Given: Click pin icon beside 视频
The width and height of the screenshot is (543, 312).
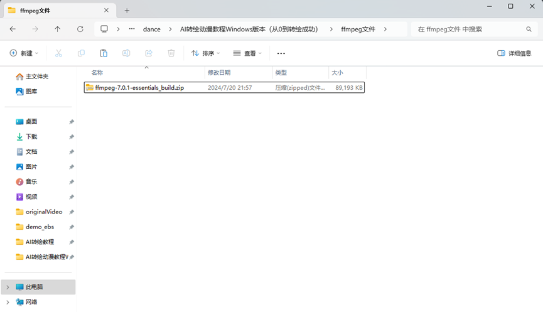Looking at the screenshot, I should [72, 196].
